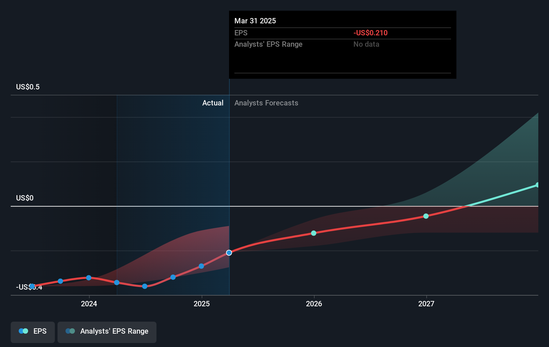Click the US$0 y-axis label
Viewport: 549px width, 347px height.
click(x=25, y=198)
